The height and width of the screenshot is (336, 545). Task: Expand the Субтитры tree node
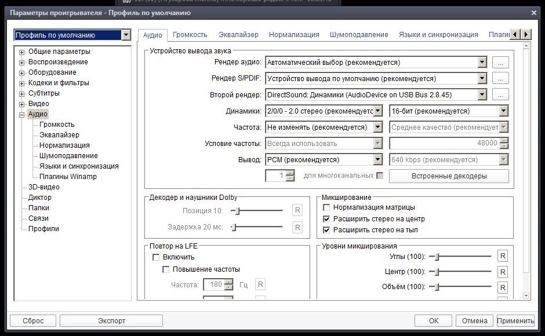point(22,94)
